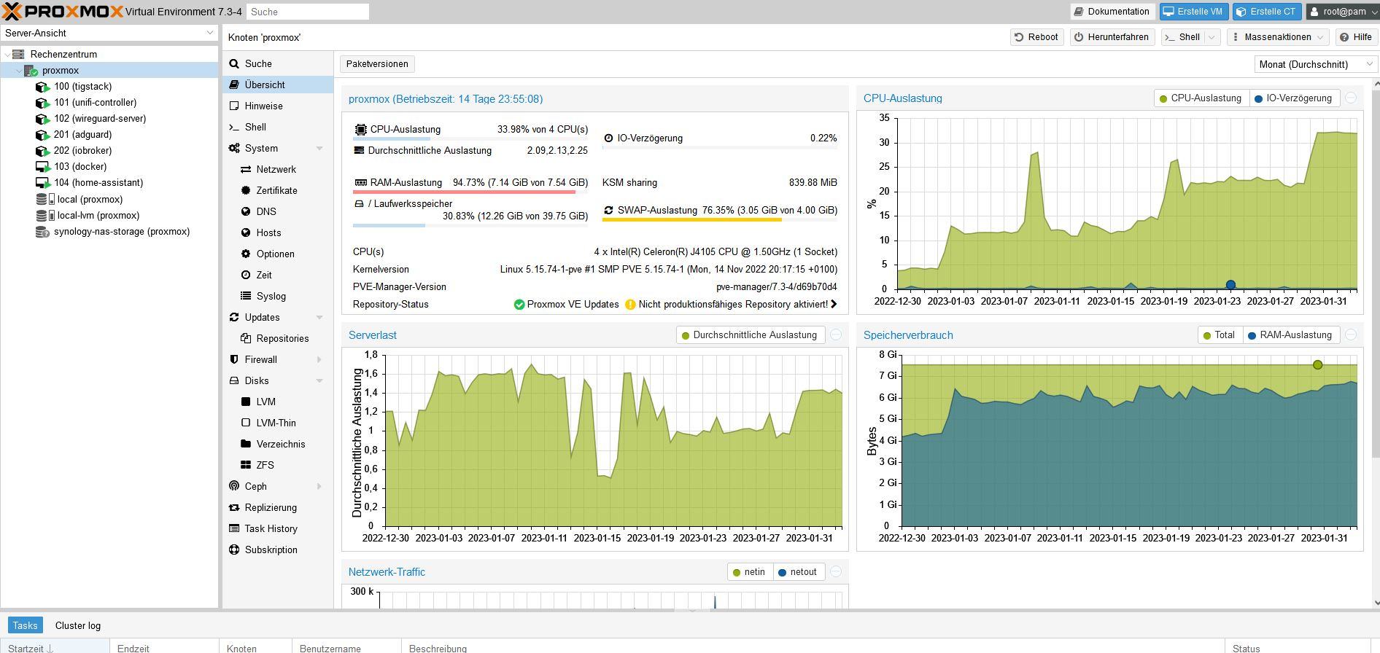1380x653 pixels.
Task: Click the proxmox node server icon
Action: (x=31, y=71)
